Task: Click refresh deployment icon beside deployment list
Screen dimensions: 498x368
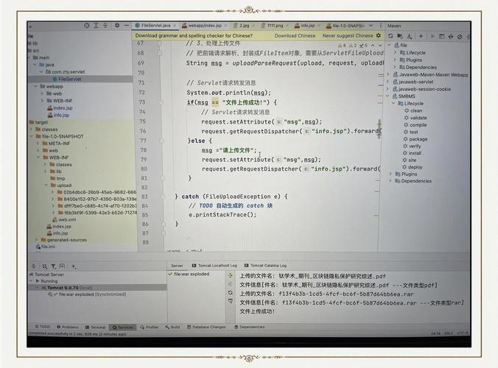Action: pyautogui.click(x=231, y=292)
